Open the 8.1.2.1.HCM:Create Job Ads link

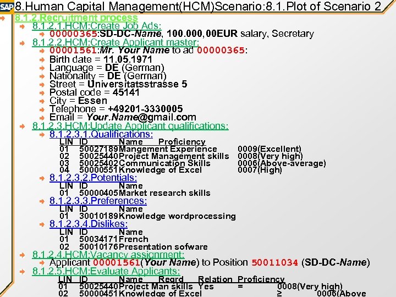coord(97,26)
